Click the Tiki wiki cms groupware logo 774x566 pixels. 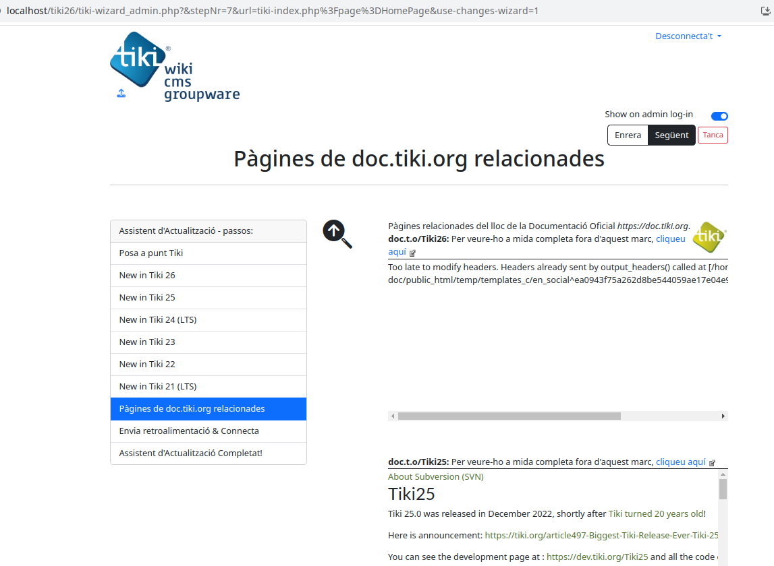(175, 67)
